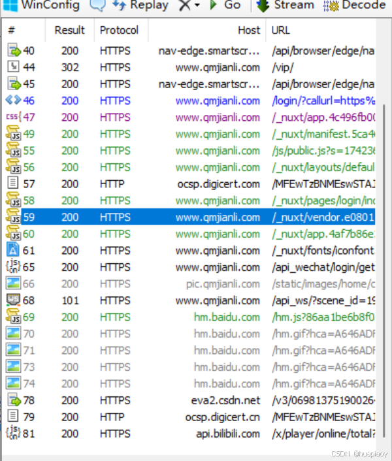392x461 pixels.
Task: Click the image icon of session 74
Action: [13, 383]
